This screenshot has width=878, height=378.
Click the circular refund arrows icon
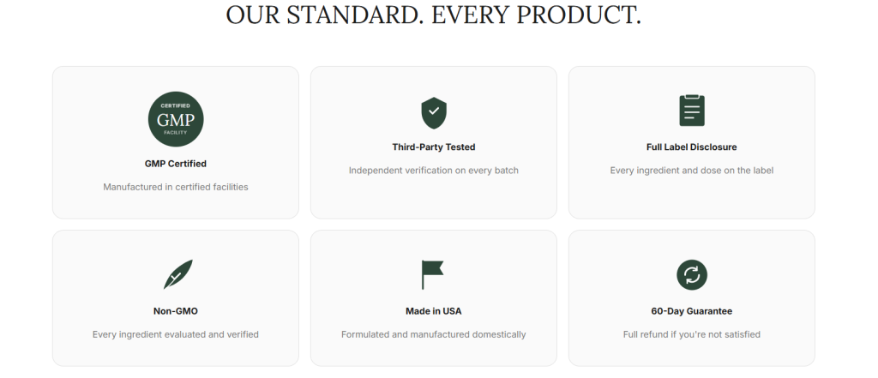[691, 274]
